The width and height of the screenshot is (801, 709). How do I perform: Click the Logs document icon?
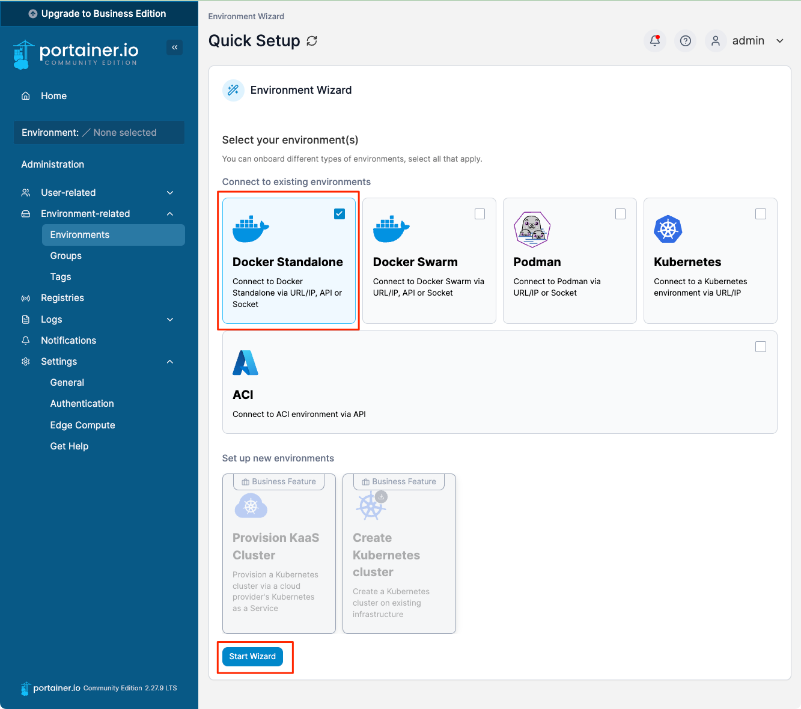(25, 320)
